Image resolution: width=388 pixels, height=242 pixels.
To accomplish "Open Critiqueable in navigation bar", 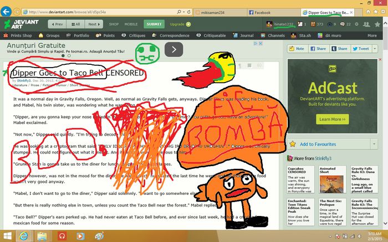I will pos(211,35).
